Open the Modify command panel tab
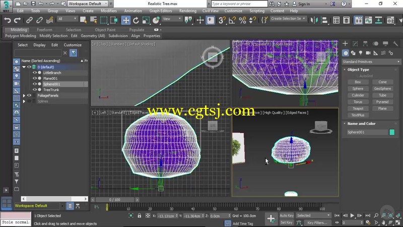 tap(355, 44)
